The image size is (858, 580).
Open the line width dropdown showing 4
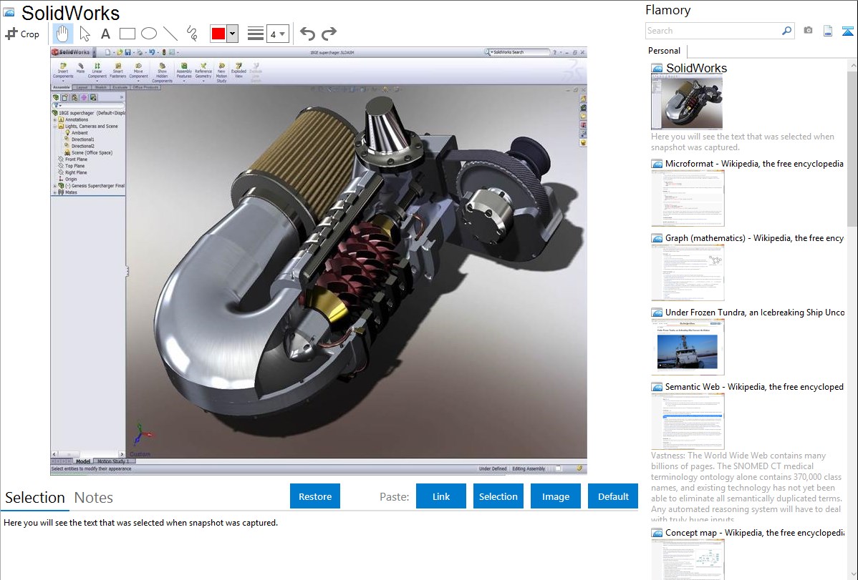coord(278,34)
